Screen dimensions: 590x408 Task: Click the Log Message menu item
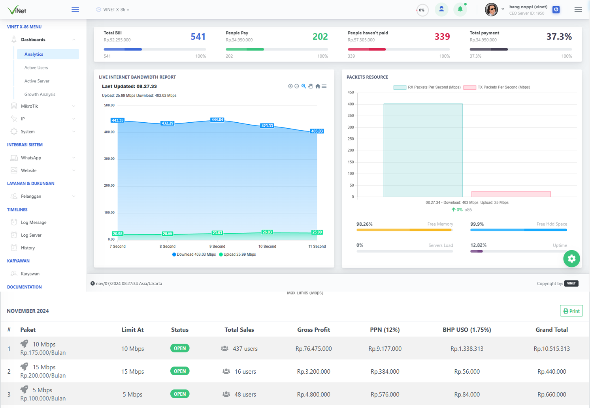pyautogui.click(x=34, y=222)
